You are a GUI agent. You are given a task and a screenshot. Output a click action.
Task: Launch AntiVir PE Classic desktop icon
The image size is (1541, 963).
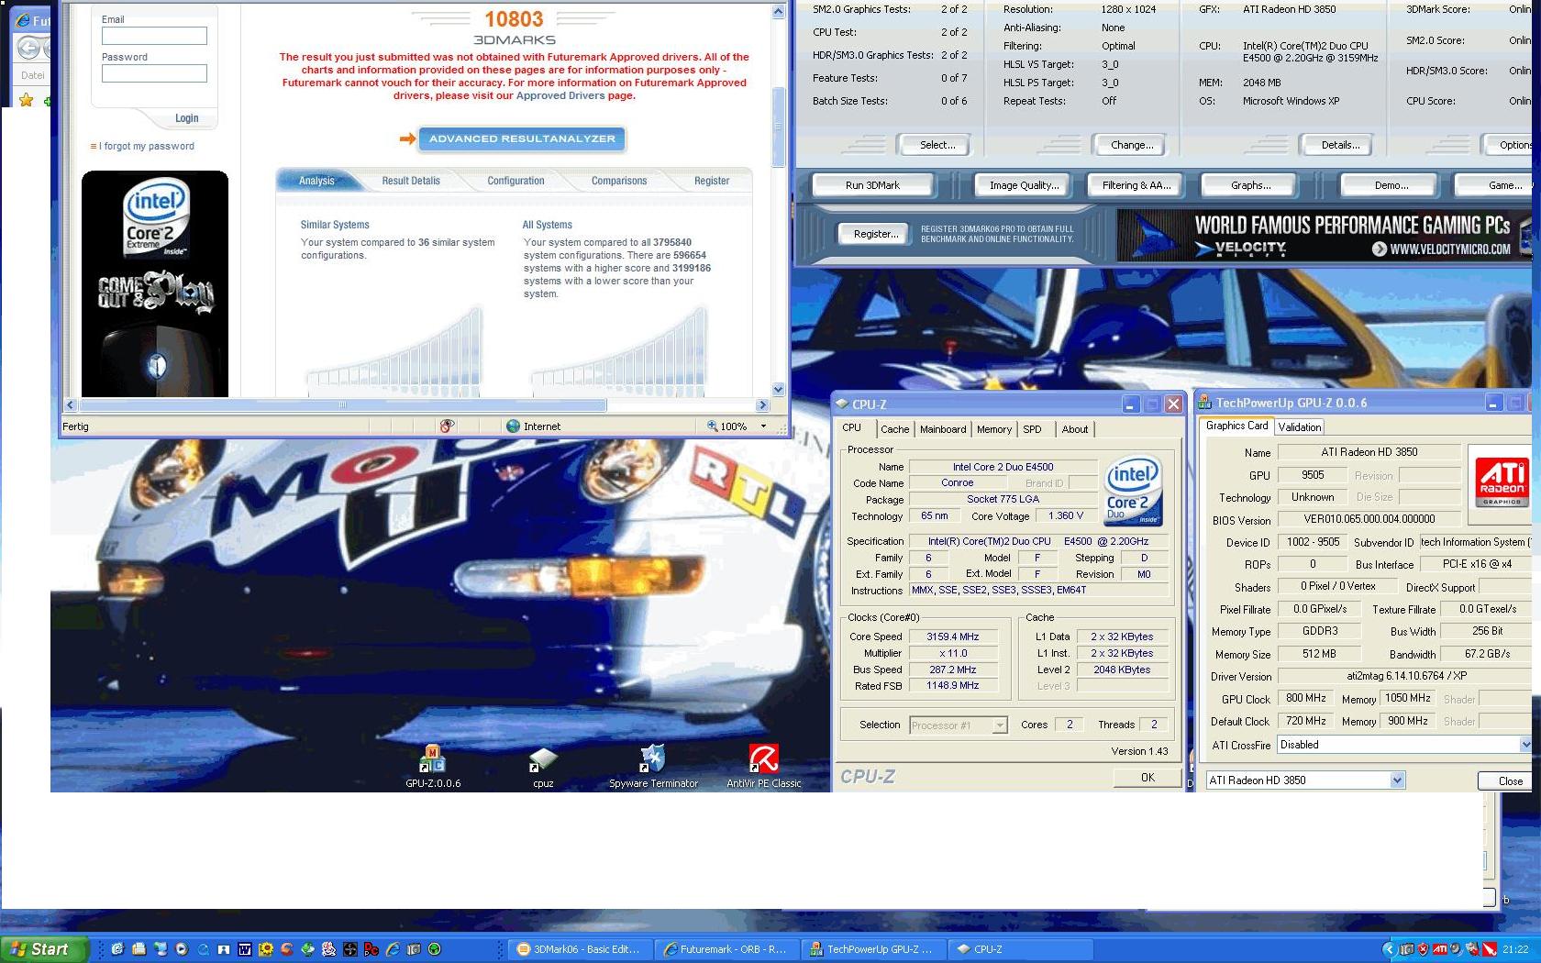pos(763,767)
